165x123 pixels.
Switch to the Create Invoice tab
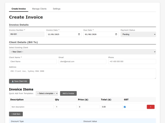tap(19, 9)
